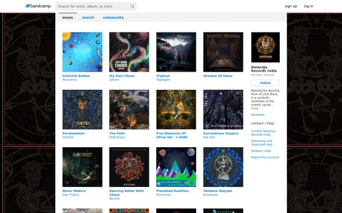Open the Dancing Ballet With Chaos cover
Viewport: 342px width, 213px height.
coord(129,167)
